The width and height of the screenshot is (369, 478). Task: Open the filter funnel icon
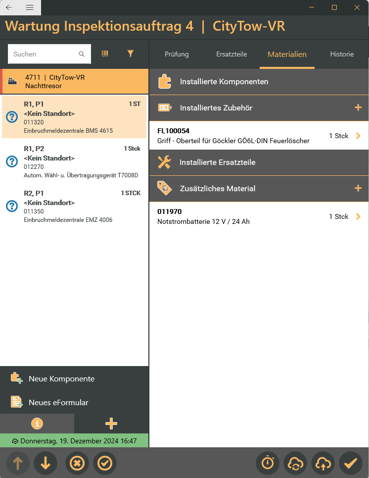(131, 53)
